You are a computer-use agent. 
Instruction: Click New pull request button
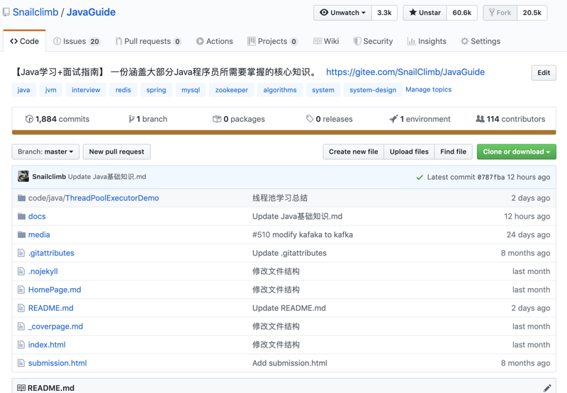click(x=116, y=152)
